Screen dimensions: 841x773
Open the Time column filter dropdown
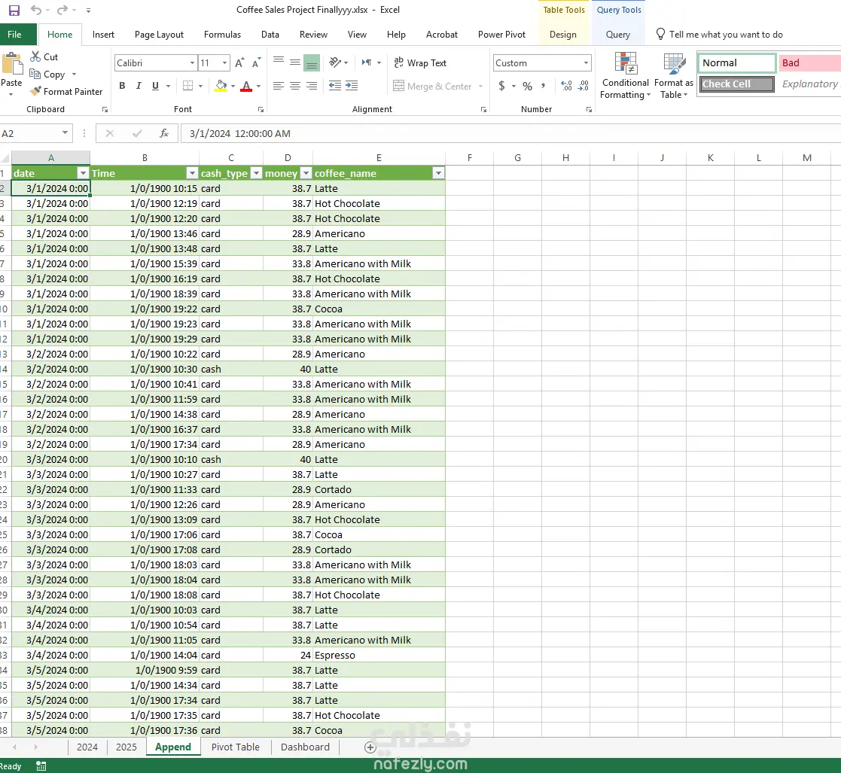[192, 173]
